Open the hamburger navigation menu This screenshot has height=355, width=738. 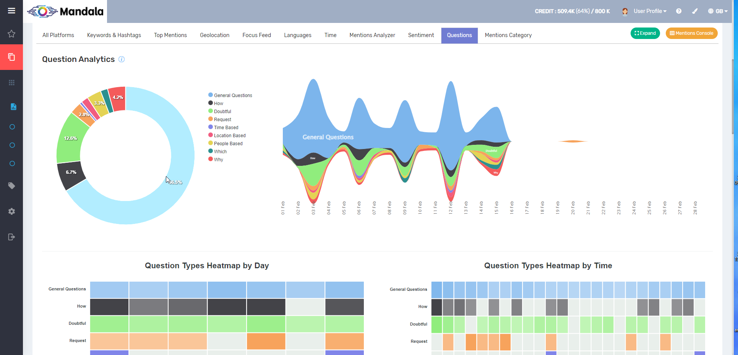point(11,11)
